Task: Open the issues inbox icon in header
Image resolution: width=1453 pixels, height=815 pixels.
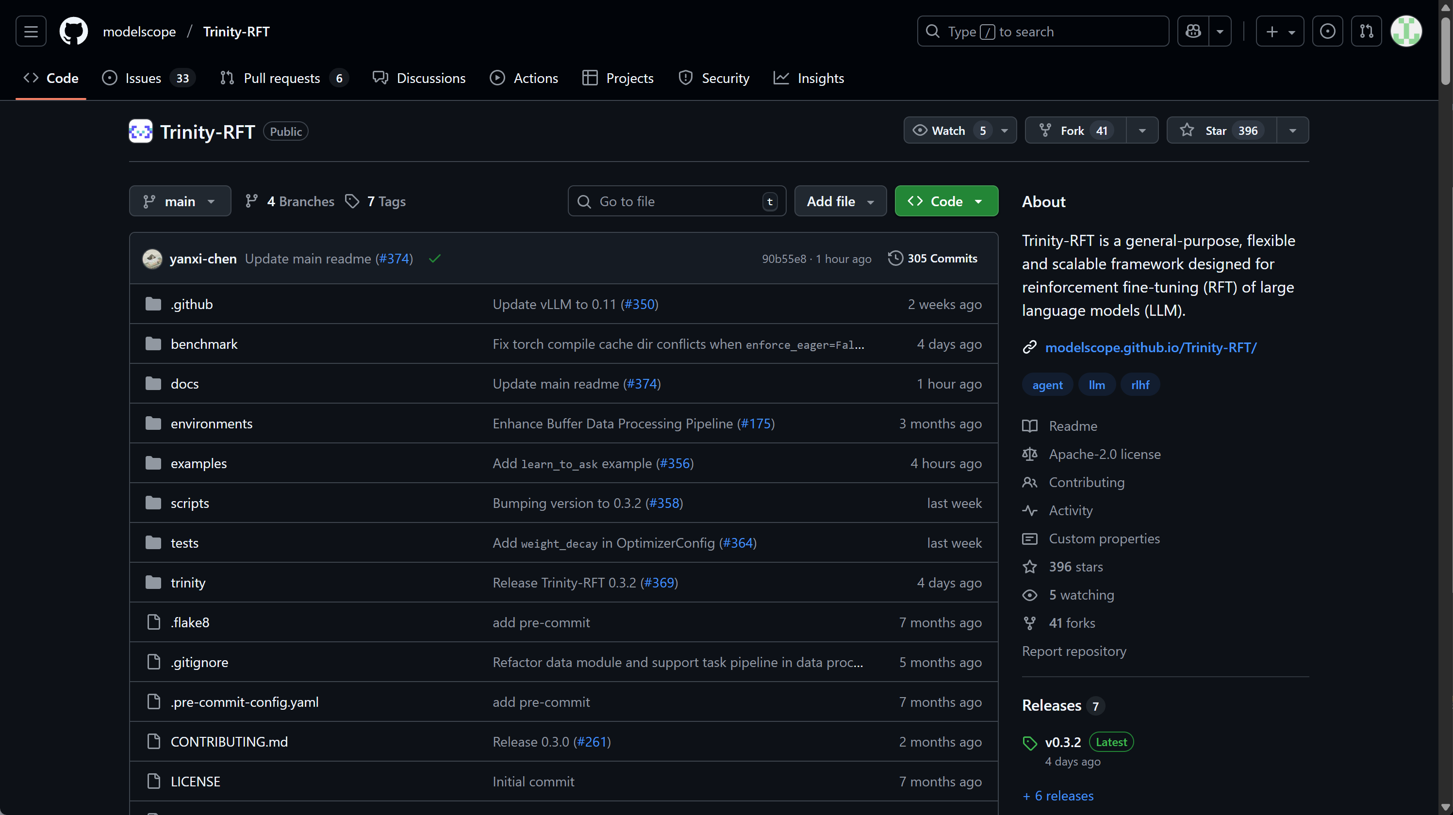Action: pyautogui.click(x=1328, y=32)
